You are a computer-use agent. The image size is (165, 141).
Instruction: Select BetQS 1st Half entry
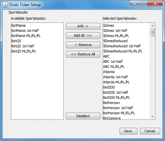[x=37, y=46]
